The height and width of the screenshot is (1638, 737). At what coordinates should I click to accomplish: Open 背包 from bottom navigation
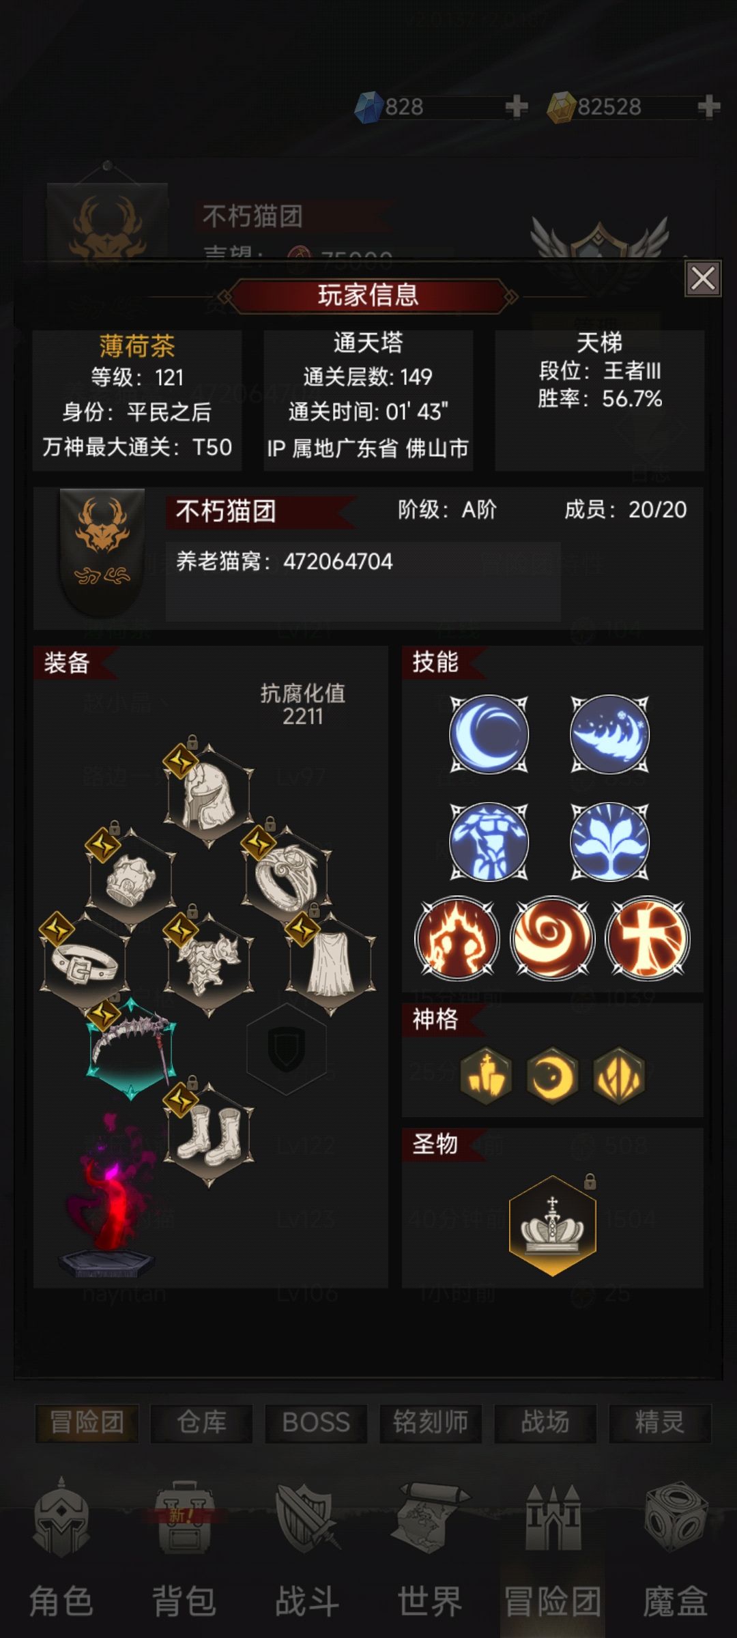tap(184, 1549)
